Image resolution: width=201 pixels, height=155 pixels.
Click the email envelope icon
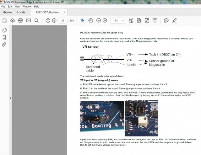29,20
